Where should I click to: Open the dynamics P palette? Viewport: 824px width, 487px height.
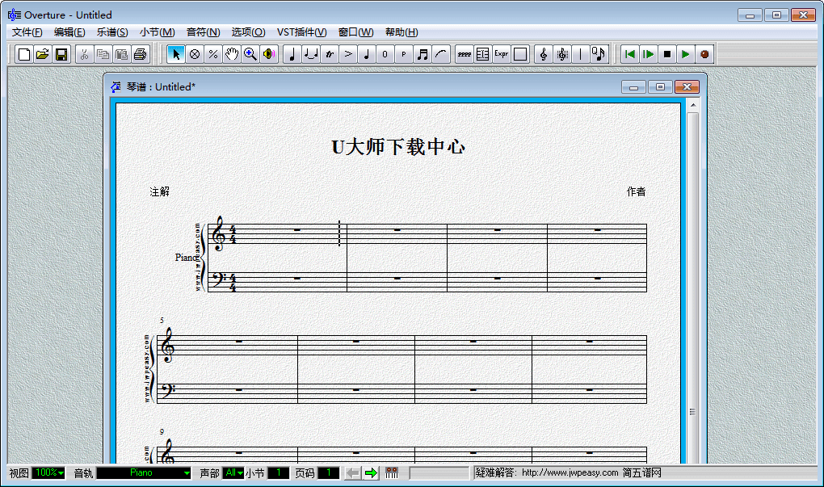coord(404,54)
